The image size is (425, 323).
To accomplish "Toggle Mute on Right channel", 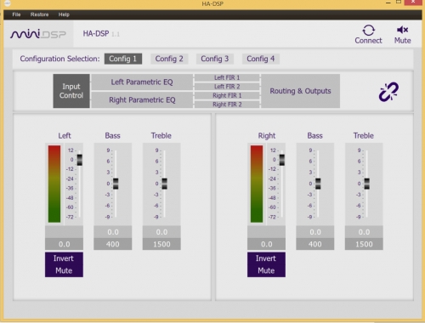I will [266, 271].
